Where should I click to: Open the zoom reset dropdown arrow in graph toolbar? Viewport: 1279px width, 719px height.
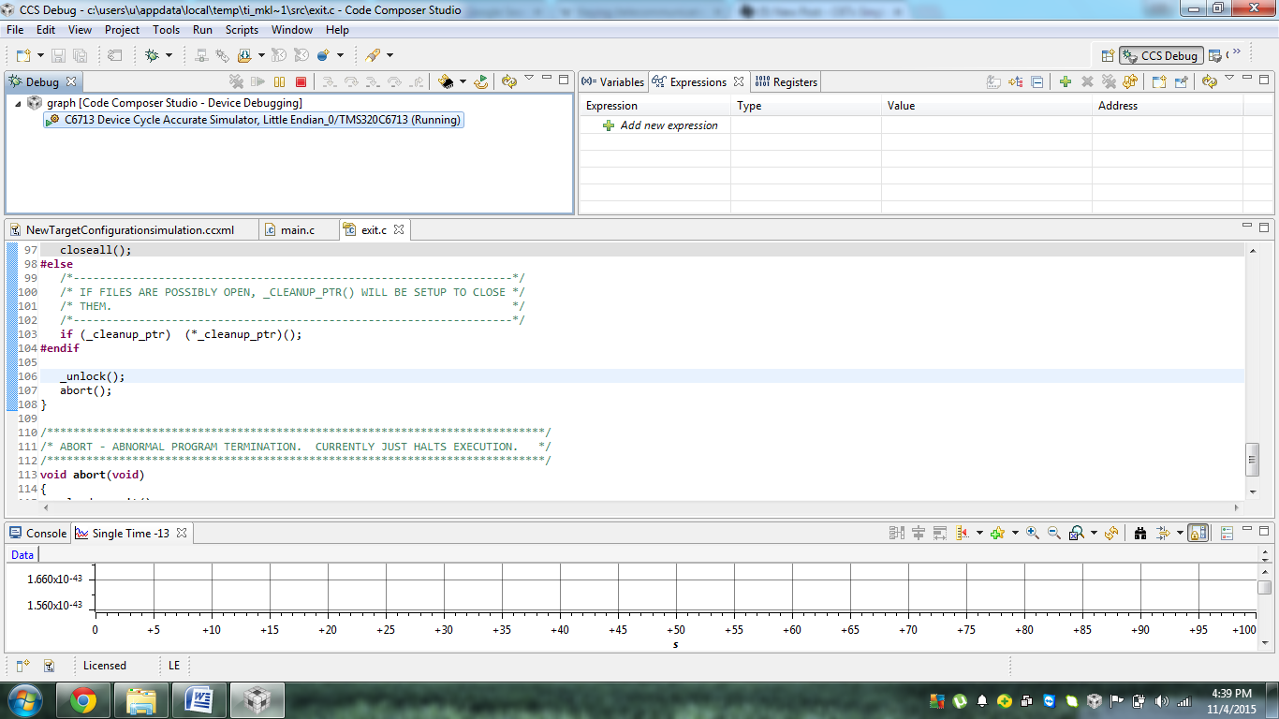(x=1094, y=534)
